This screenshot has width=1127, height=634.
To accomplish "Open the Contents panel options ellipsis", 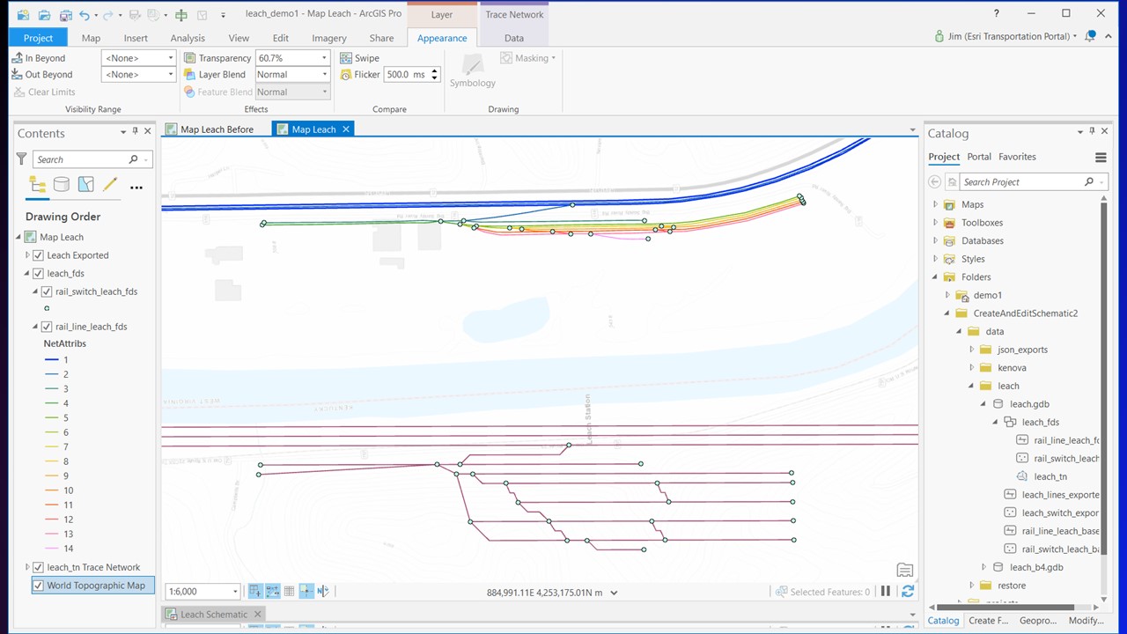I will click(x=136, y=187).
